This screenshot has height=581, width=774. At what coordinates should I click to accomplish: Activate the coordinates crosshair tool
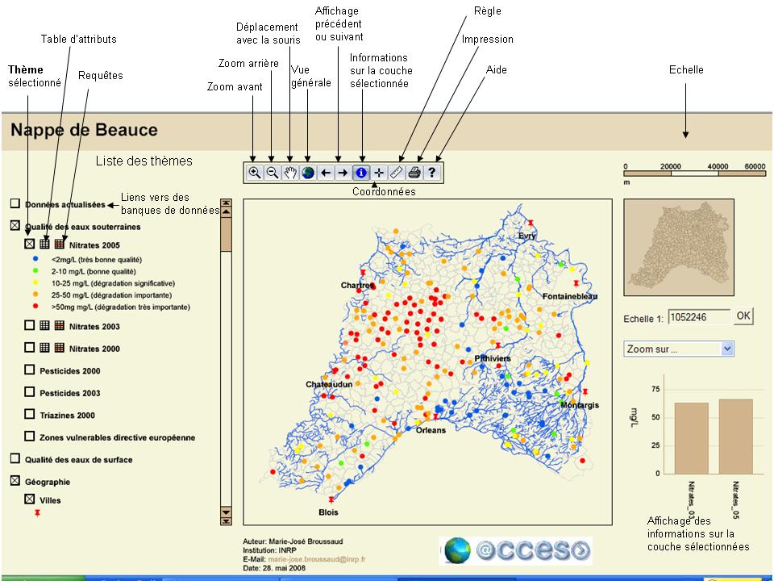(x=379, y=173)
